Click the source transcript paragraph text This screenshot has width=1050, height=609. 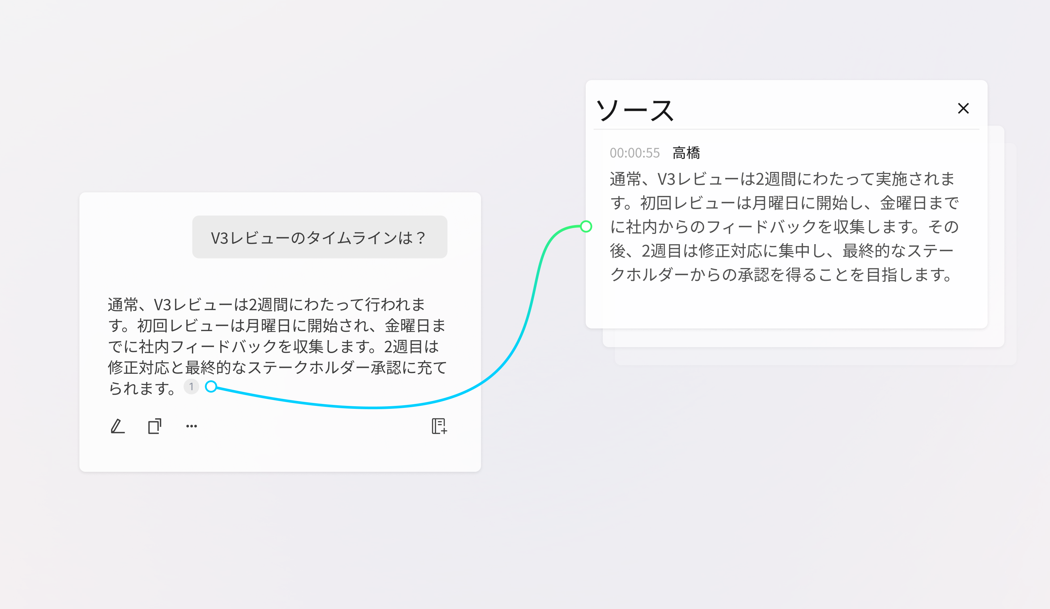783,227
